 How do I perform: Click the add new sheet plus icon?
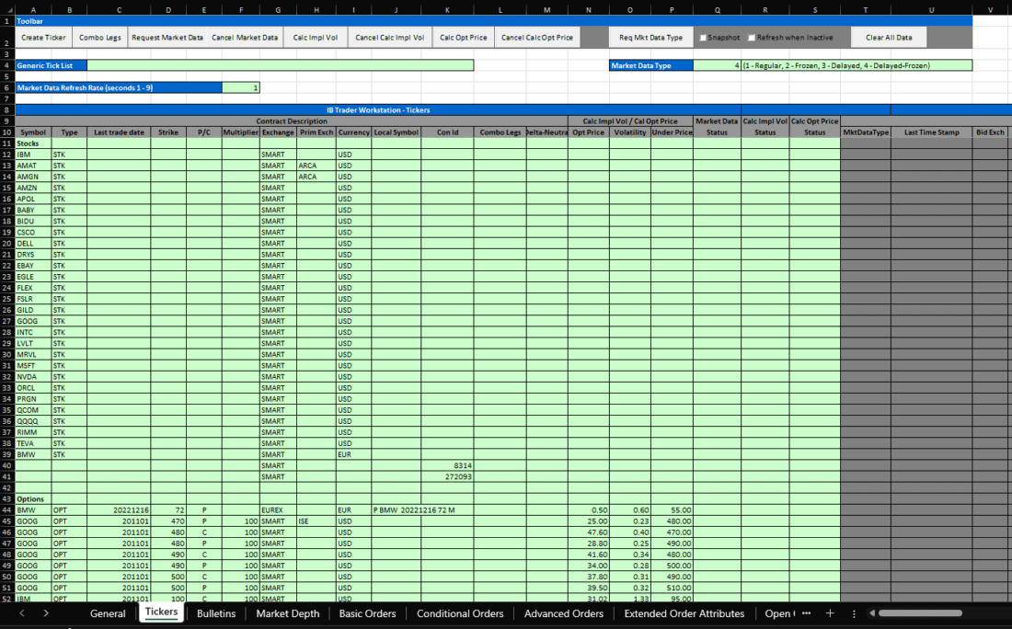(x=830, y=612)
